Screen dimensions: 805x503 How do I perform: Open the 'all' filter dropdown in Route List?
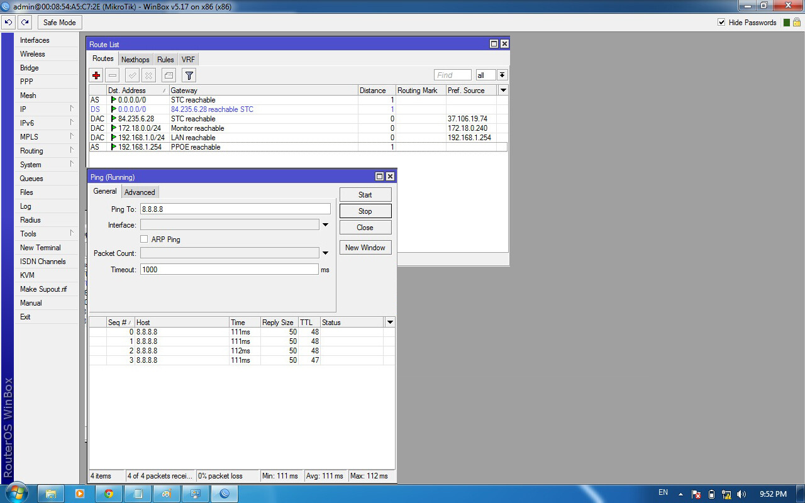click(x=502, y=75)
